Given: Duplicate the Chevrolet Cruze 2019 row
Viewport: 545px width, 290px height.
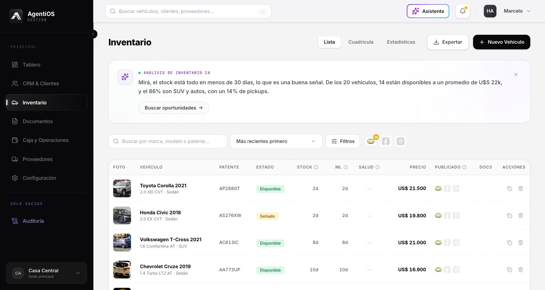Looking at the screenshot, I should pos(509,270).
